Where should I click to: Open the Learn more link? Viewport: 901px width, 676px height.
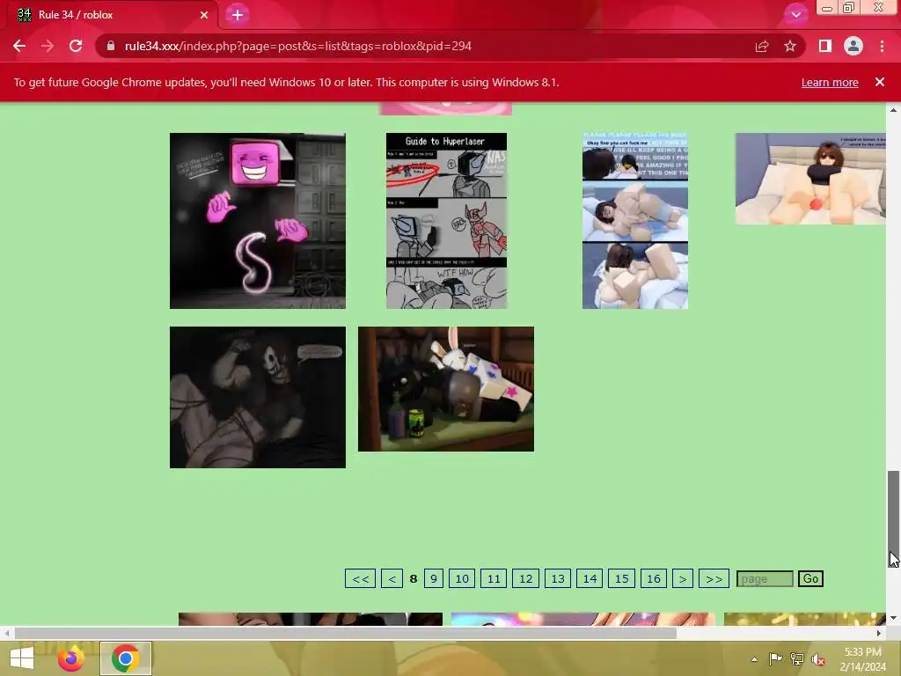830,82
